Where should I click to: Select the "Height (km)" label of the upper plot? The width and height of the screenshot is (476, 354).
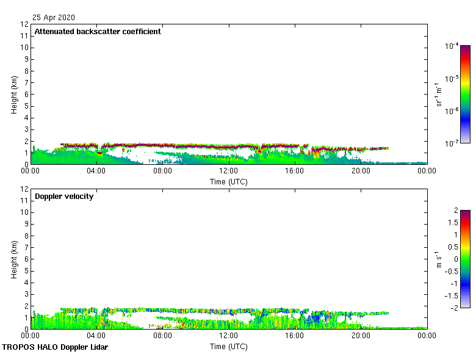click(14, 94)
